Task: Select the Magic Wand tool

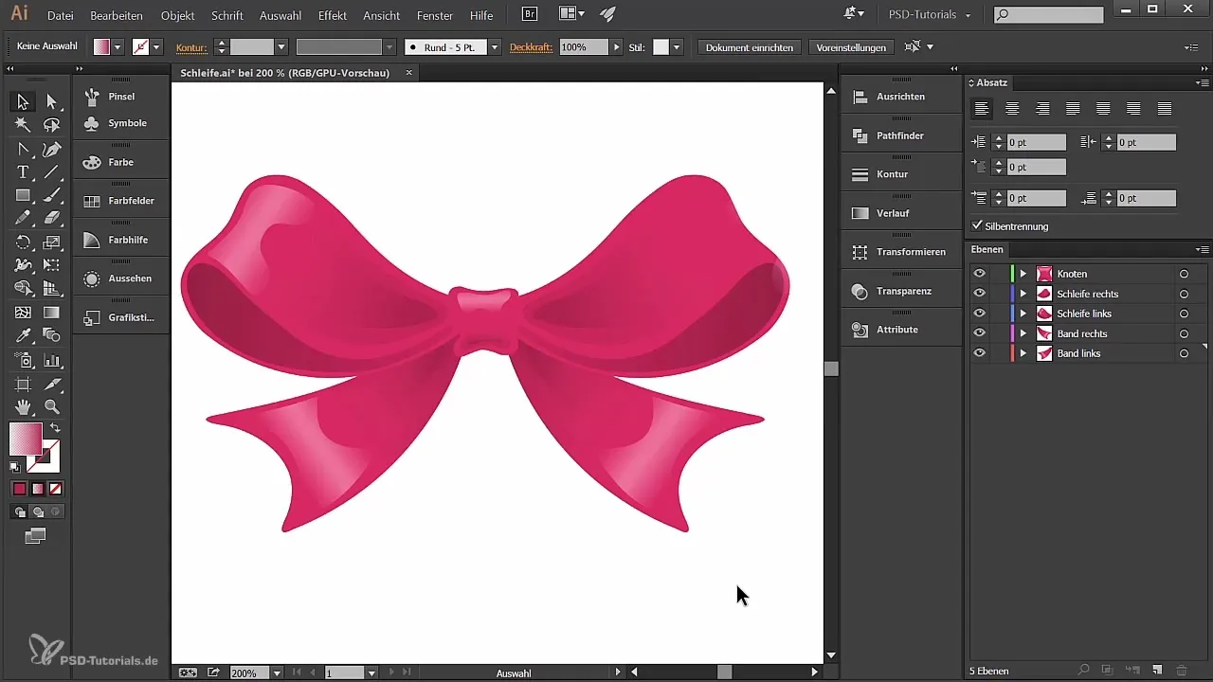Action: click(23, 125)
